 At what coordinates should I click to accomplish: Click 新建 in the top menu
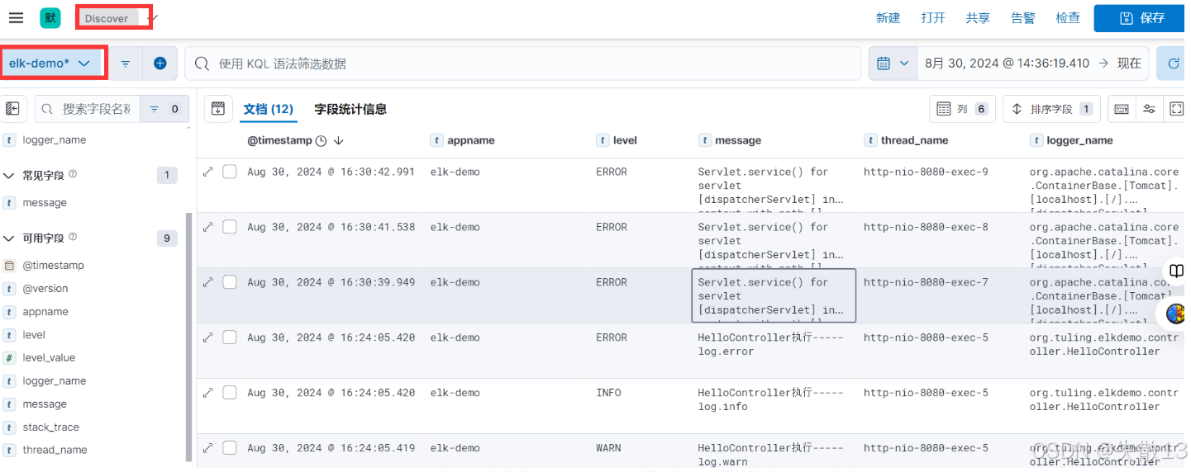(888, 17)
